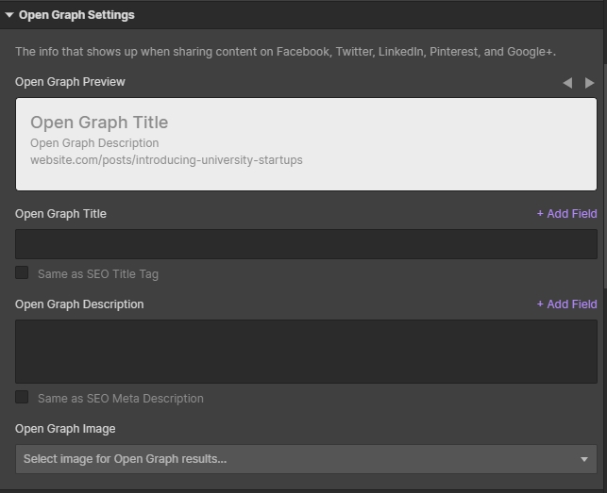This screenshot has height=493, width=607.
Task: Add Field to Open Graph Title
Action: click(x=566, y=214)
